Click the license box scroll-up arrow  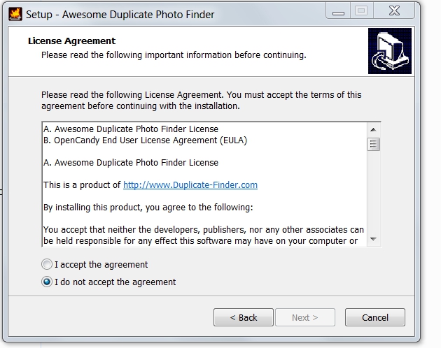point(374,129)
